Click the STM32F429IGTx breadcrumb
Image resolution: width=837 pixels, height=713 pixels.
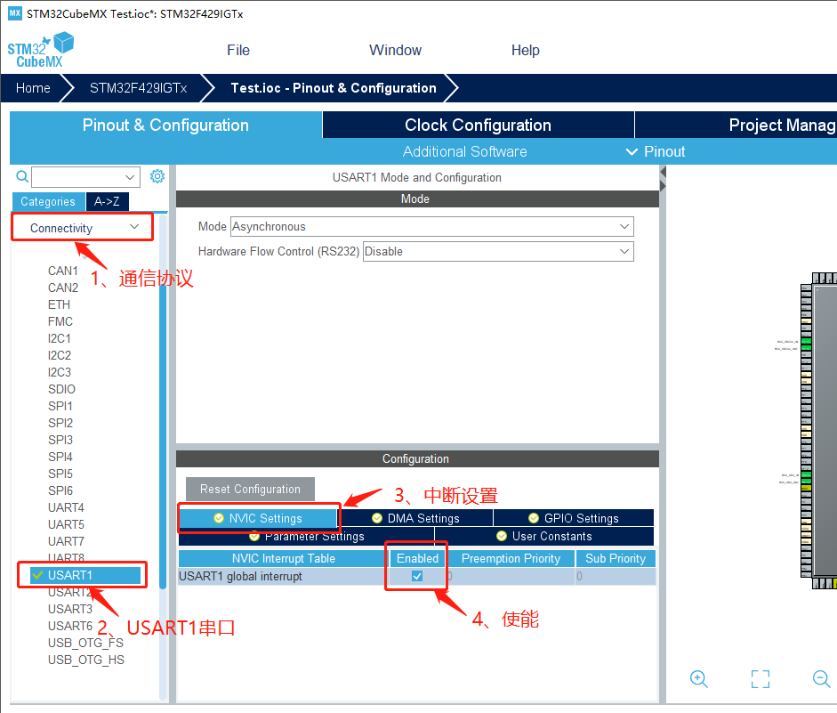(x=138, y=88)
